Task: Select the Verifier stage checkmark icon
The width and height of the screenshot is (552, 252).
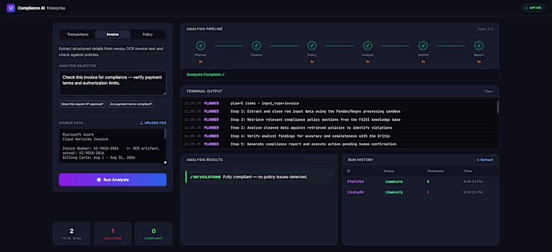Action: pyautogui.click(x=423, y=45)
